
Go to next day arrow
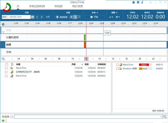(42, 17)
